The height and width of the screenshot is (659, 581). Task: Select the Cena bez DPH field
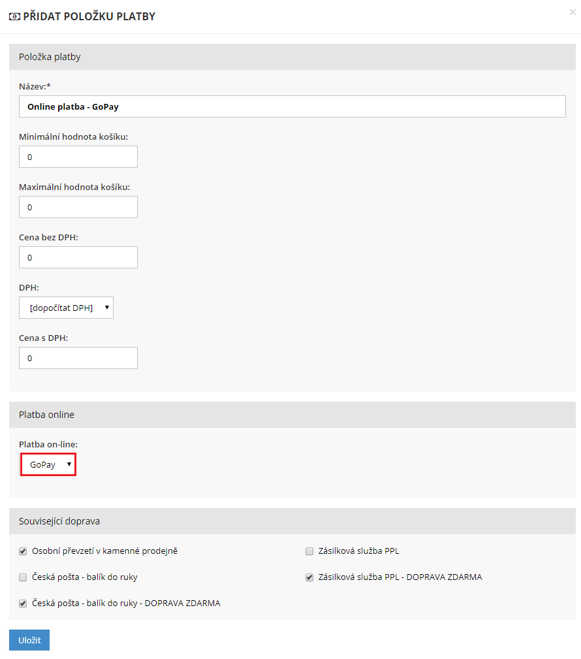[x=78, y=257]
